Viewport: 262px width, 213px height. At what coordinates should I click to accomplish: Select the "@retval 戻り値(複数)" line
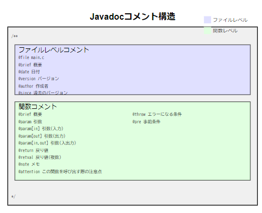40,157
